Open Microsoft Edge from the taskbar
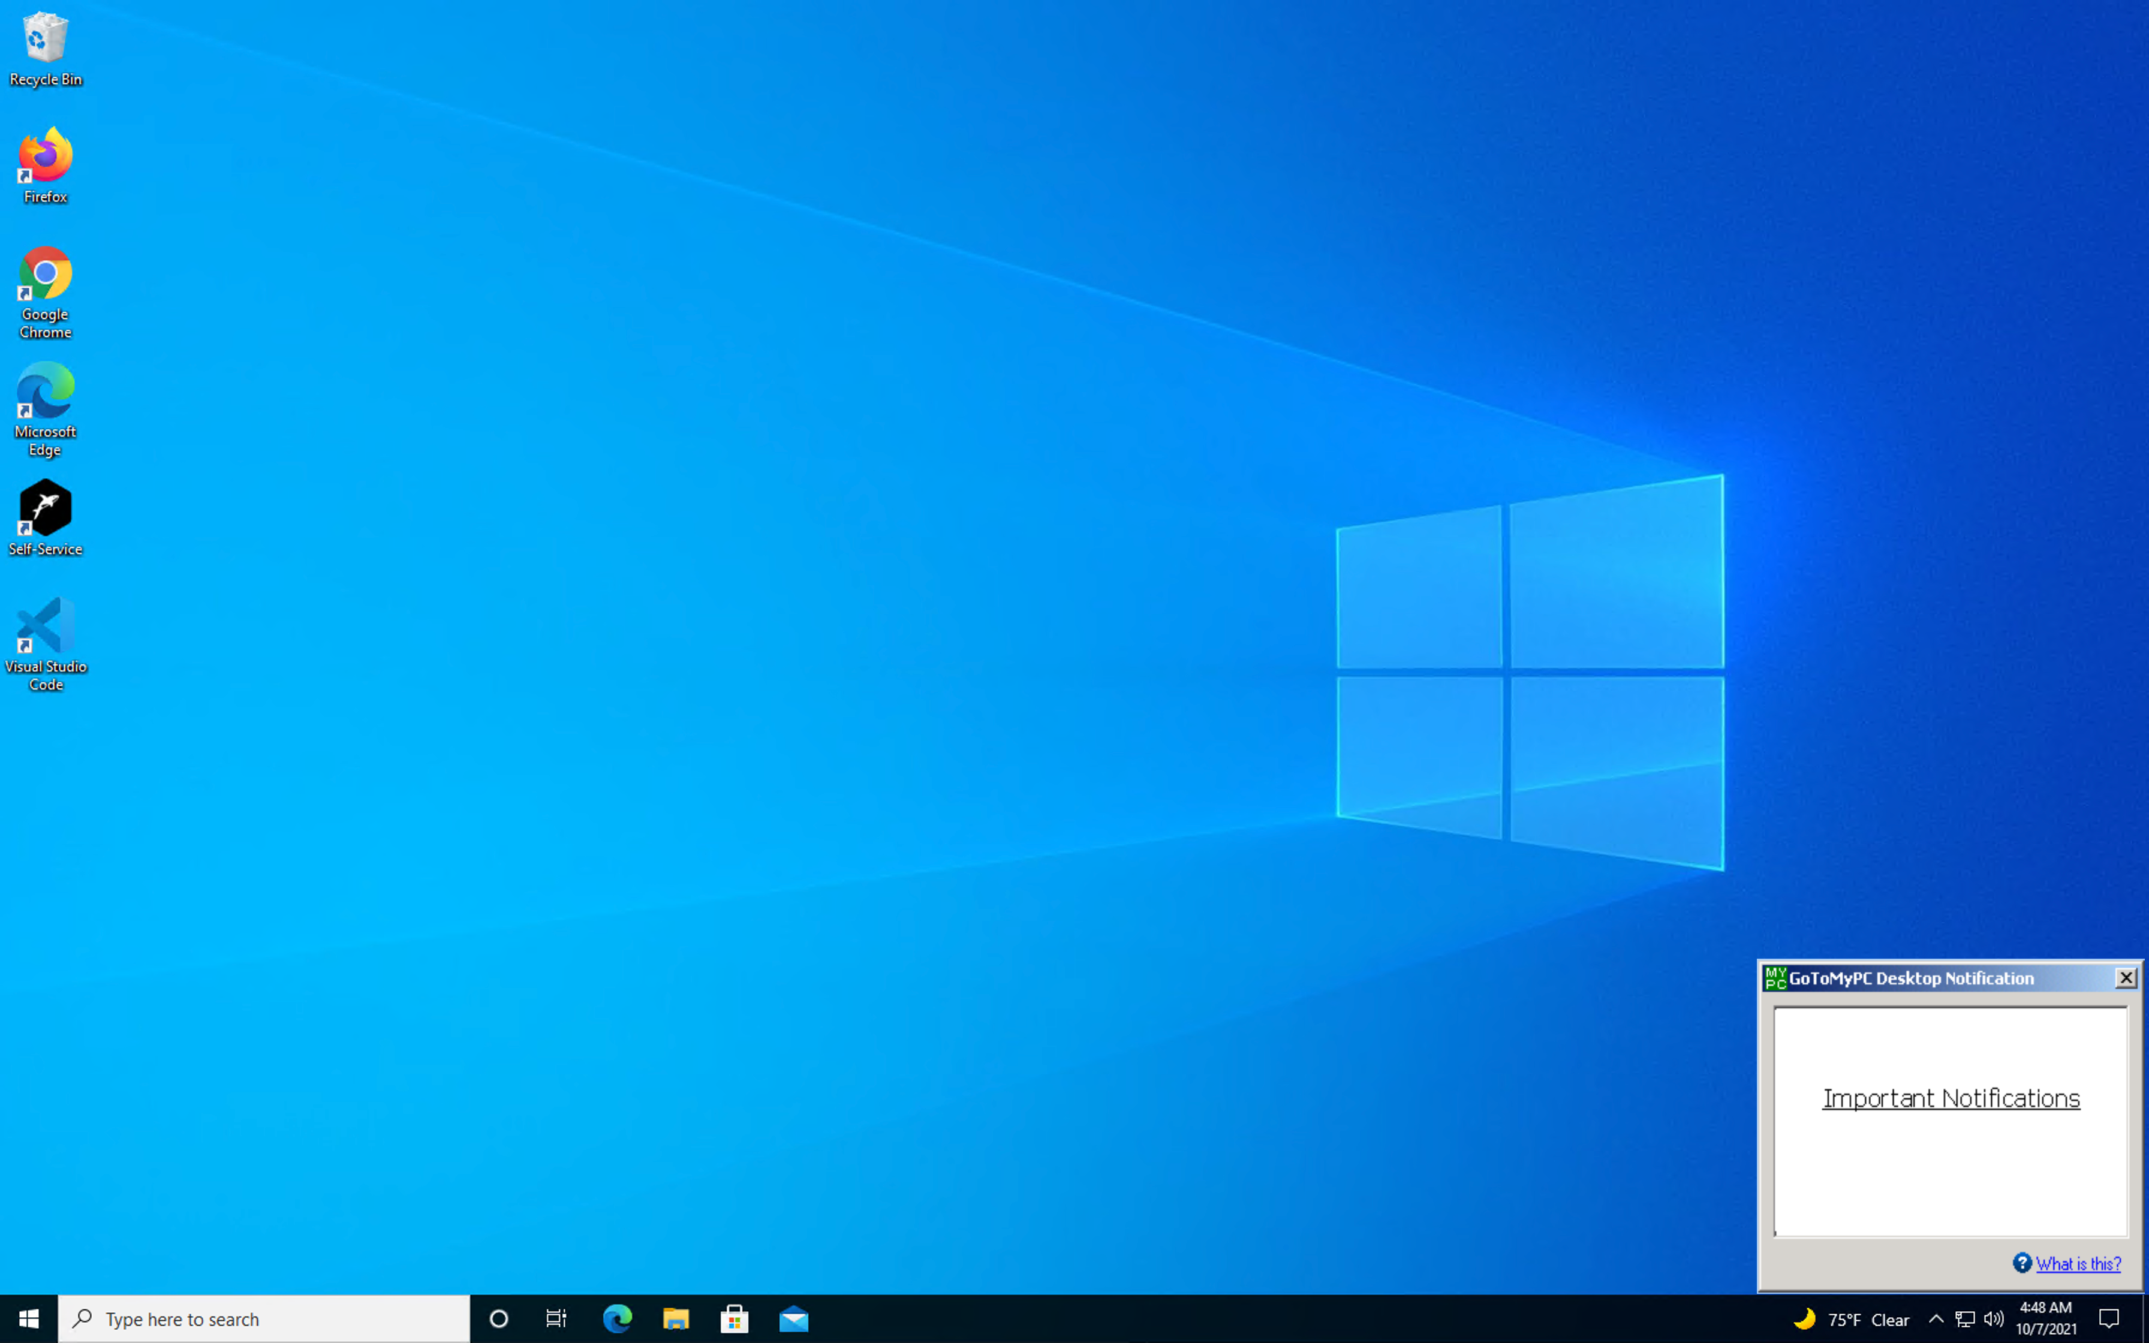This screenshot has height=1343, width=2149. point(617,1319)
